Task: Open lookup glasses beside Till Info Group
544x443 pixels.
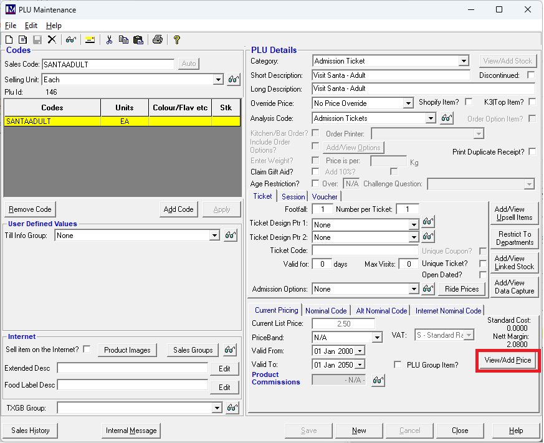Action: click(231, 236)
